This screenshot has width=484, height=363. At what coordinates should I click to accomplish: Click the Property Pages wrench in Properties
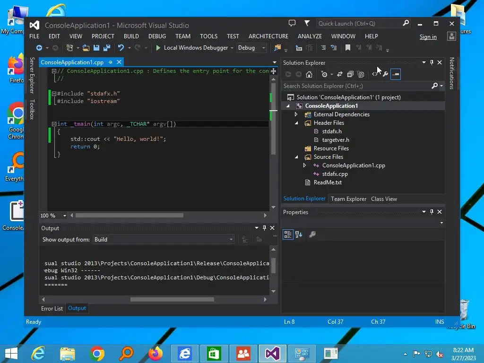point(312,234)
